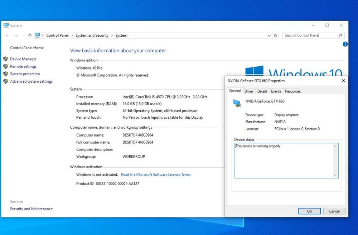Click 'View basic information about your computer' heading
Screen dimensions: 358x235
(x=118, y=51)
